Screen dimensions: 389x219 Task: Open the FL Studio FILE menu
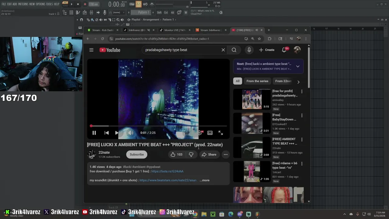click(x=4, y=4)
